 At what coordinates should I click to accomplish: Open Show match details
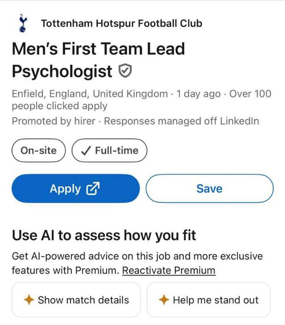[x=76, y=300]
